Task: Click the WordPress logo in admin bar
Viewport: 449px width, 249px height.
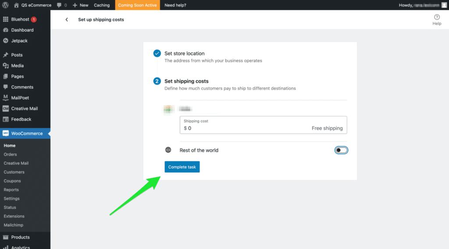Action: tap(5, 5)
